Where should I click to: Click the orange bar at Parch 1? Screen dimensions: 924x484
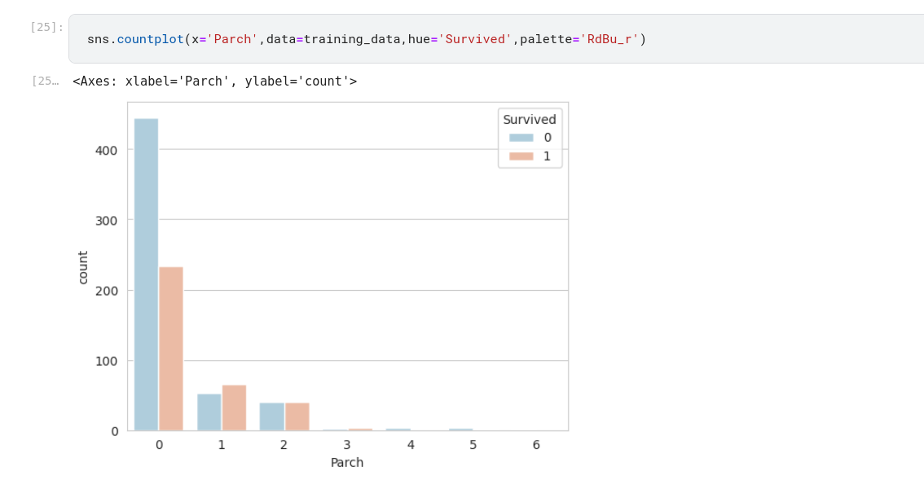pyautogui.click(x=234, y=407)
